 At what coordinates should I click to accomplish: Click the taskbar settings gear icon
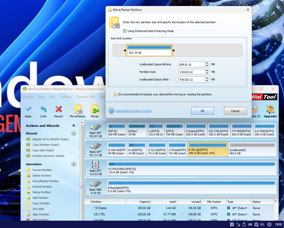(269, 224)
